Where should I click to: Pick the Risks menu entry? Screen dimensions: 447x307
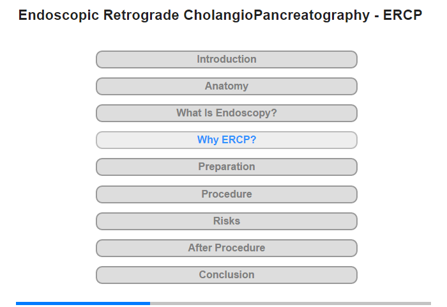click(x=226, y=221)
